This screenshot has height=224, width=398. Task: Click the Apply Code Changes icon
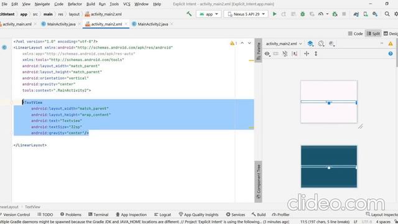293,14
